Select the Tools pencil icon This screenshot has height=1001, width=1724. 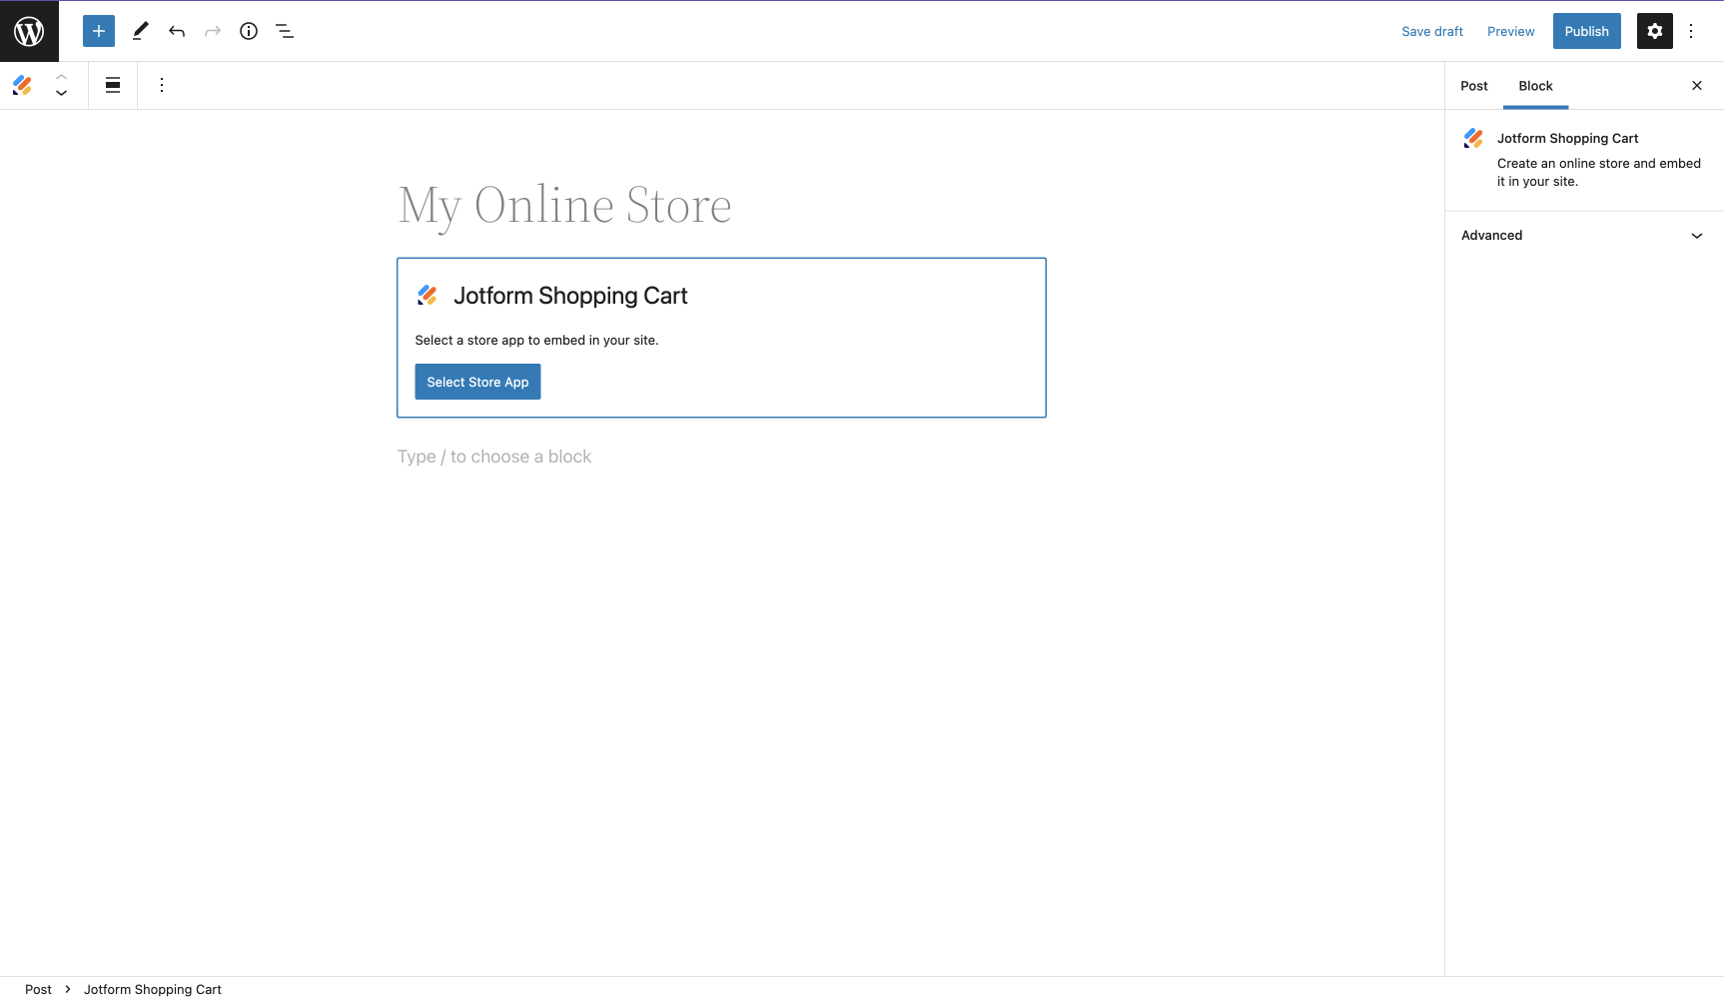(x=140, y=30)
